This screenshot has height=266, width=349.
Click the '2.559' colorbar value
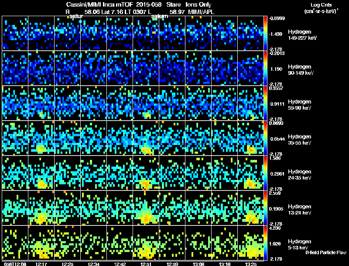pos(275,193)
